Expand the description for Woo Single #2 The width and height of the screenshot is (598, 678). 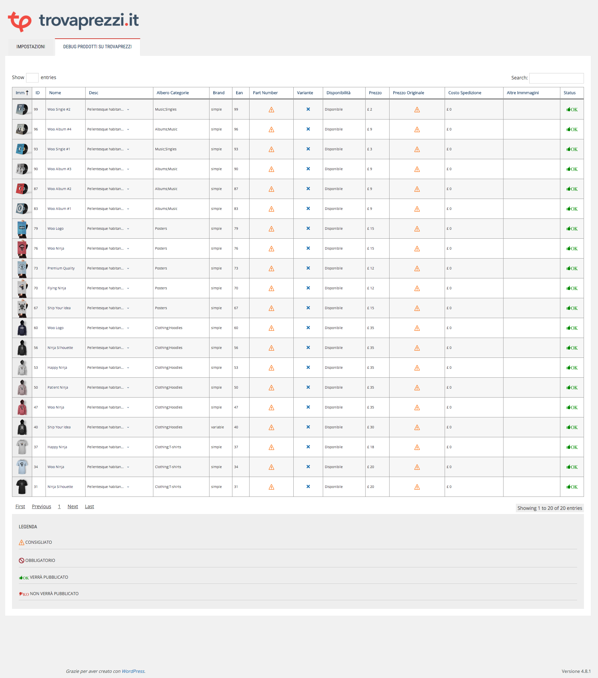[x=128, y=110]
